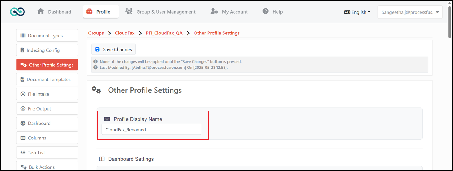Screen dimensions: 453x171
Task: Expand the Sangeetha.j account dropdown
Action: click(x=410, y=12)
